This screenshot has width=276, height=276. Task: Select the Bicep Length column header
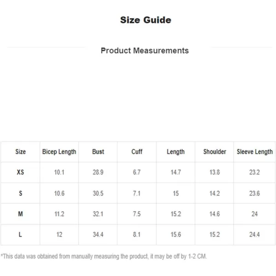click(x=59, y=152)
